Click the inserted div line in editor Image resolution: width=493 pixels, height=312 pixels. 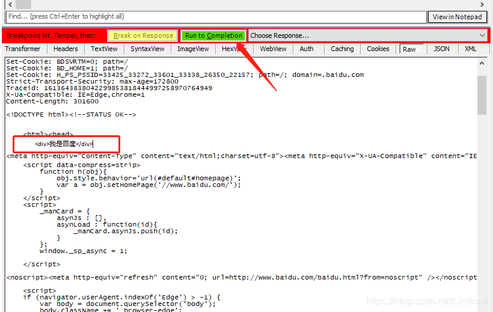point(64,144)
